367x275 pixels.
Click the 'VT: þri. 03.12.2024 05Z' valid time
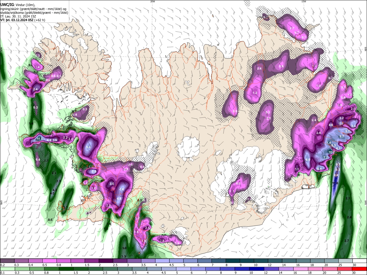pyautogui.click(x=17, y=20)
